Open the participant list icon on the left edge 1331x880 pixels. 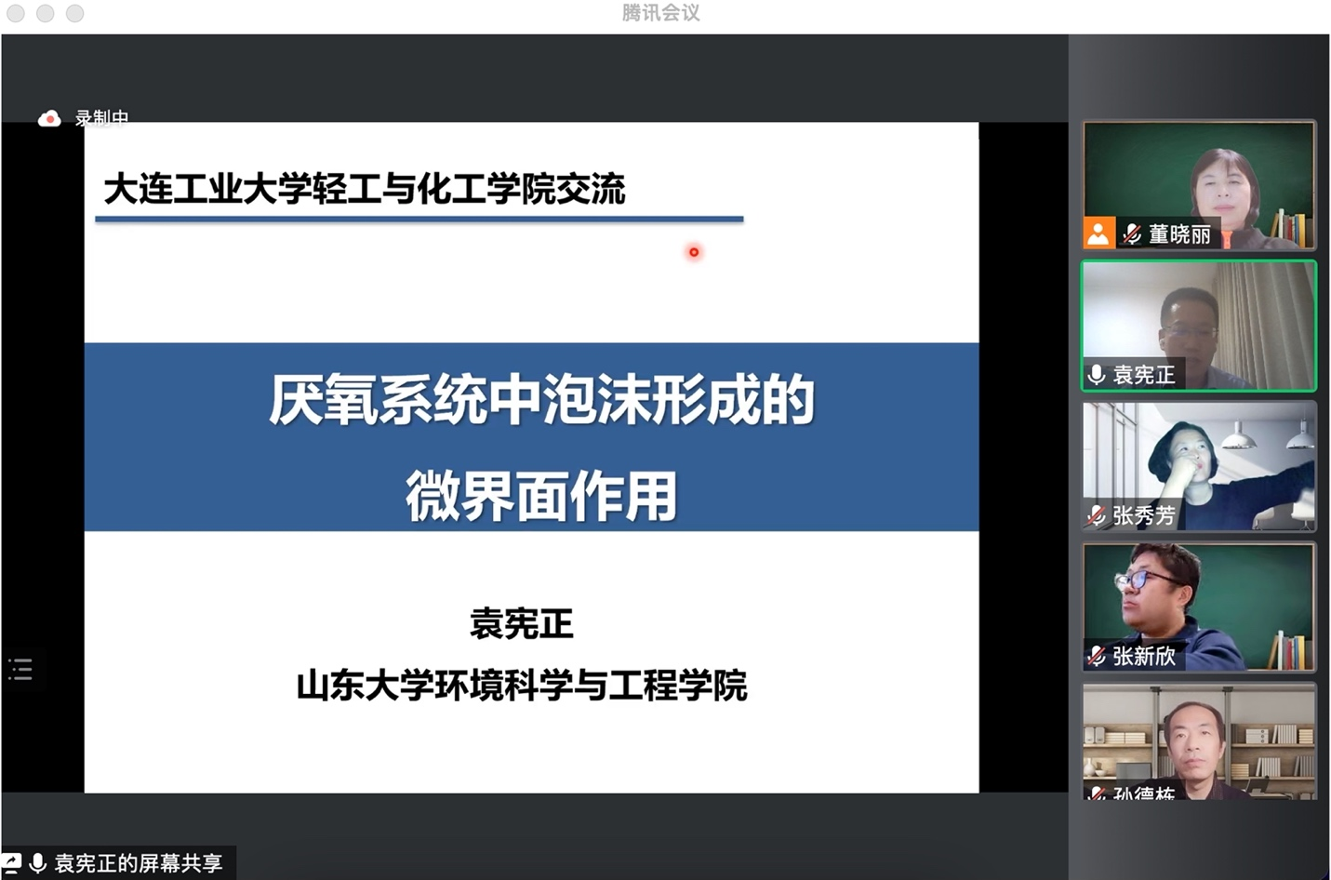click(20, 669)
